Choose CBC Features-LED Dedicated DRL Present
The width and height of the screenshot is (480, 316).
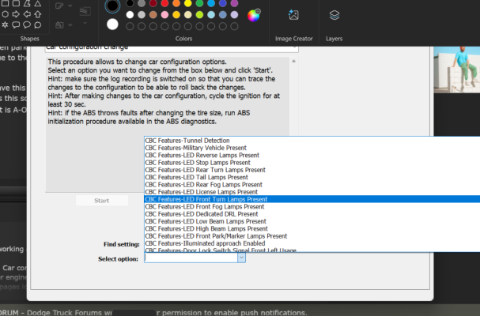pos(312,214)
